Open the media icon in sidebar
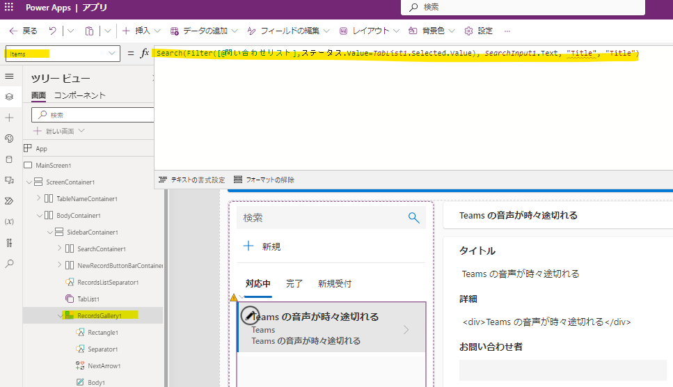 [10, 180]
